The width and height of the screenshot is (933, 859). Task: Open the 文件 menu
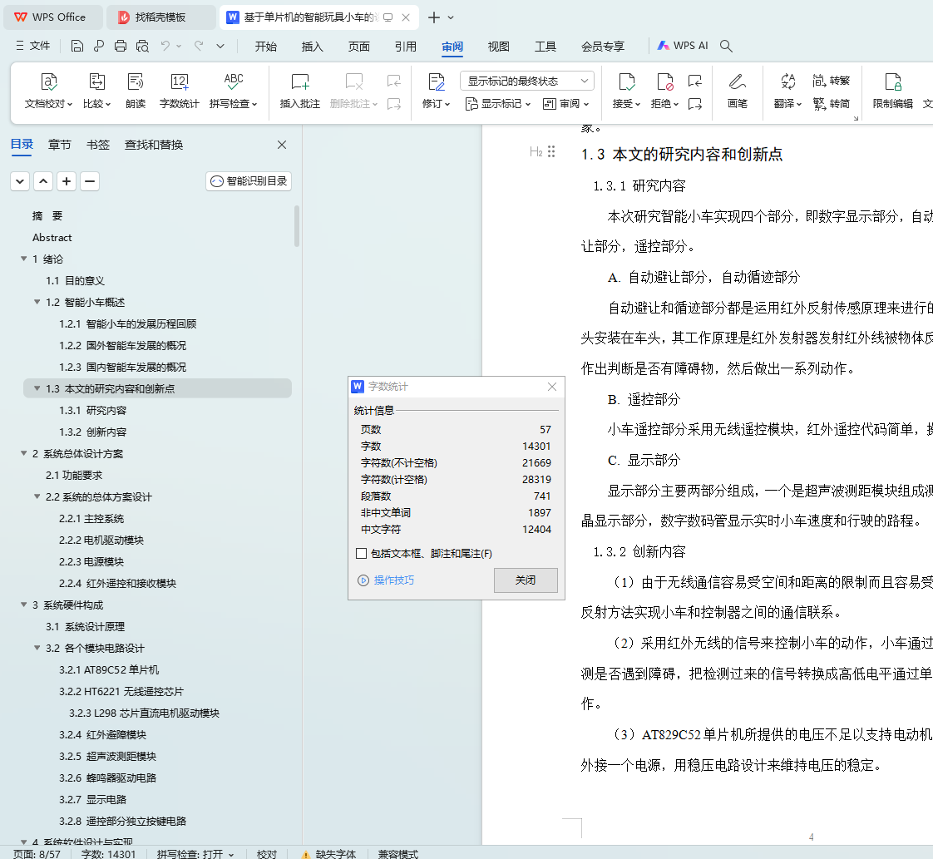[x=33, y=46]
